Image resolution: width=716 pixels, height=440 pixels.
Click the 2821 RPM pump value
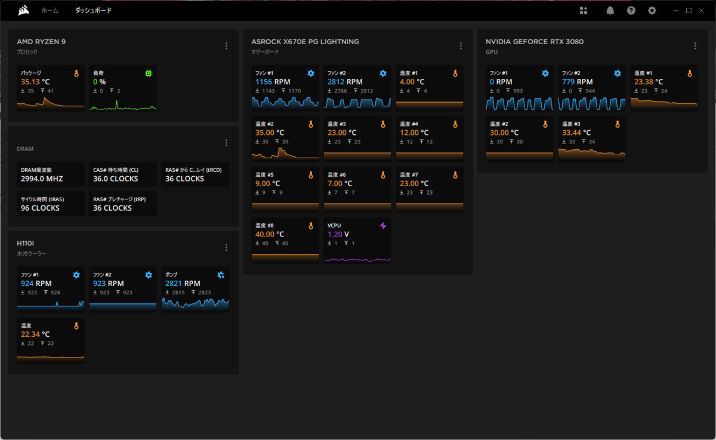pos(182,284)
